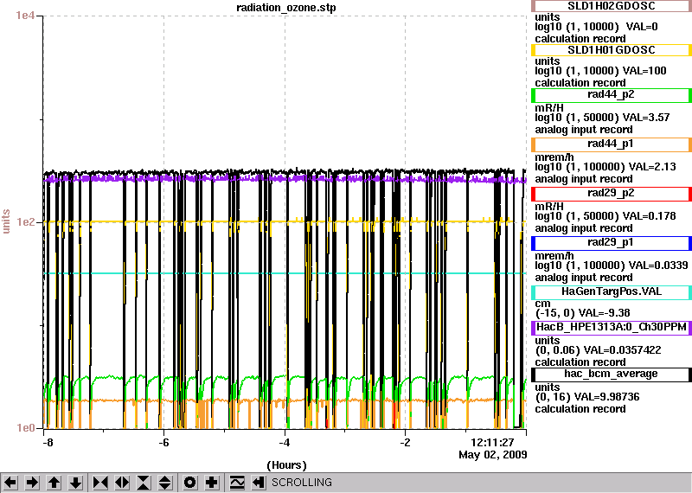Click the -4 tick label on the time axis
The image size is (692, 493).
[285, 442]
